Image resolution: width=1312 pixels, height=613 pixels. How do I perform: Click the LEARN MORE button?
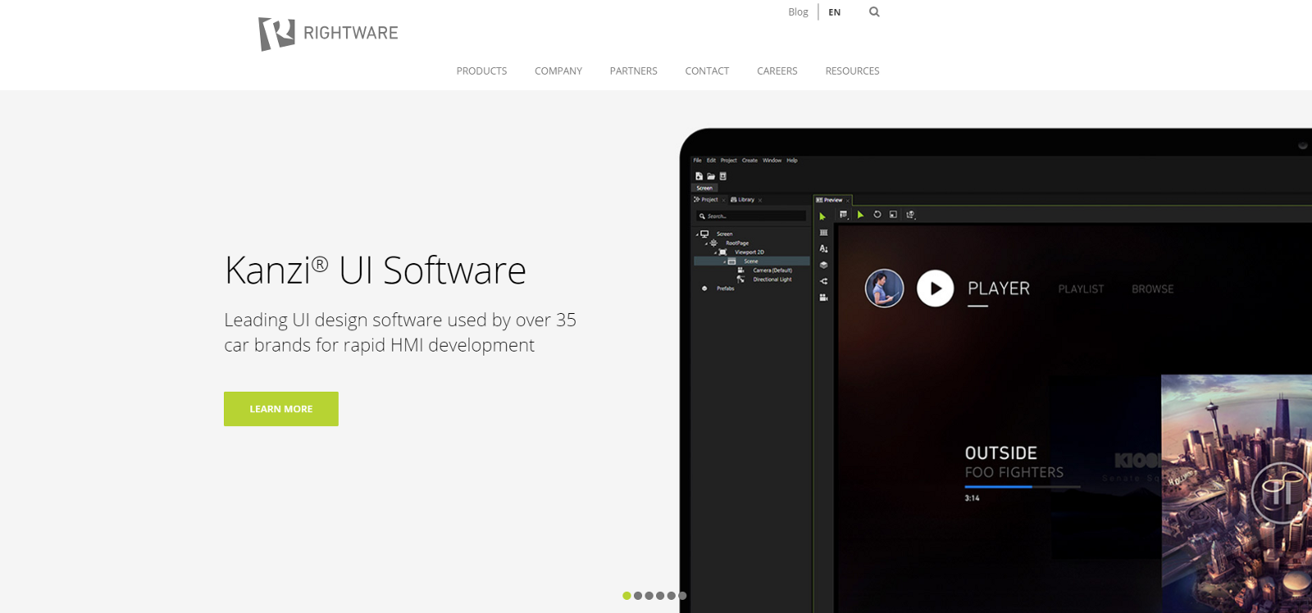pyautogui.click(x=281, y=409)
